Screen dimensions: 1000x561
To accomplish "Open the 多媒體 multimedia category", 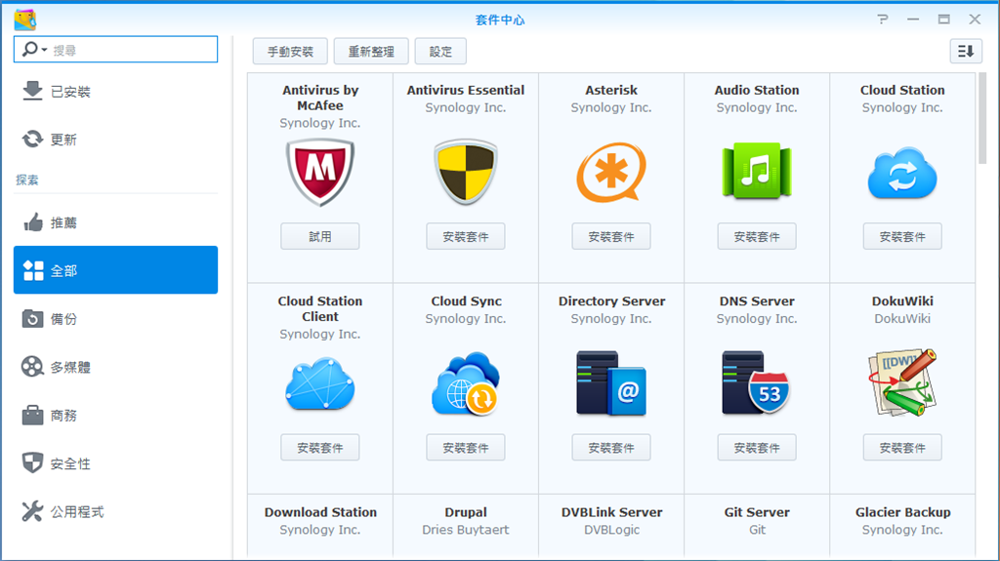I will point(115,367).
